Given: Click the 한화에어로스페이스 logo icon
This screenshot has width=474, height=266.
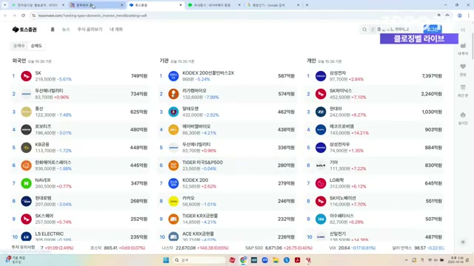Looking at the screenshot, I should (27, 166).
